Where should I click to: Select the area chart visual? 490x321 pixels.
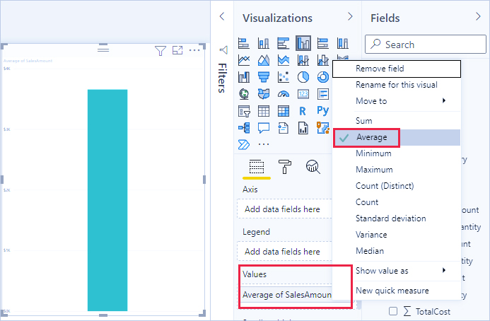(x=264, y=60)
